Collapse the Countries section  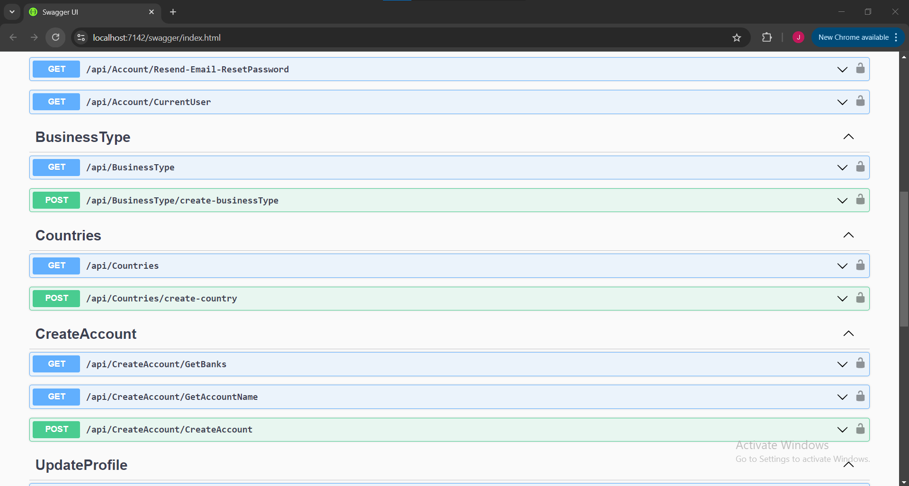coord(848,235)
